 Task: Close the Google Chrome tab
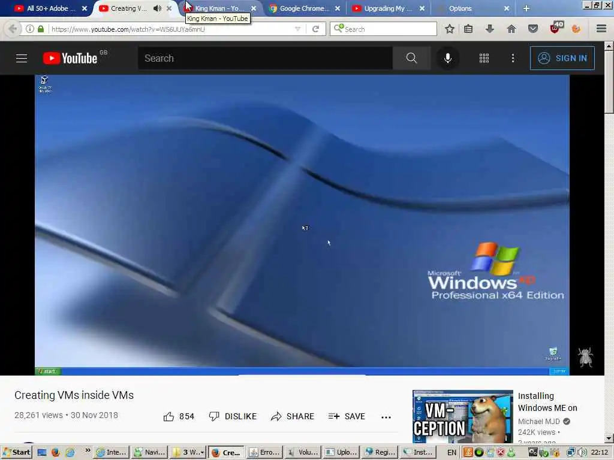(x=338, y=8)
